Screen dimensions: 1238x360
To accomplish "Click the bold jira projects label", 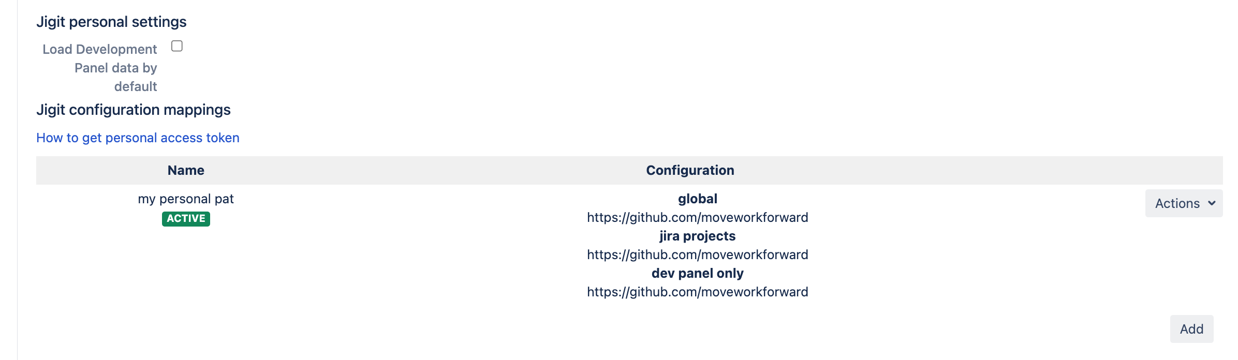I will tap(697, 236).
